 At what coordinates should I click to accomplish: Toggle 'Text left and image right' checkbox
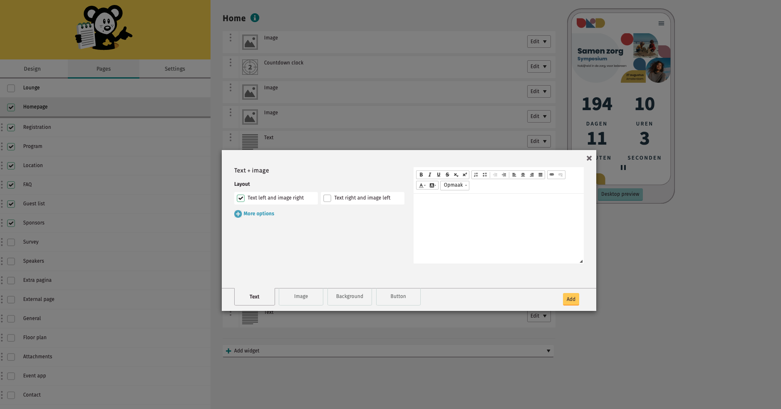[241, 198]
